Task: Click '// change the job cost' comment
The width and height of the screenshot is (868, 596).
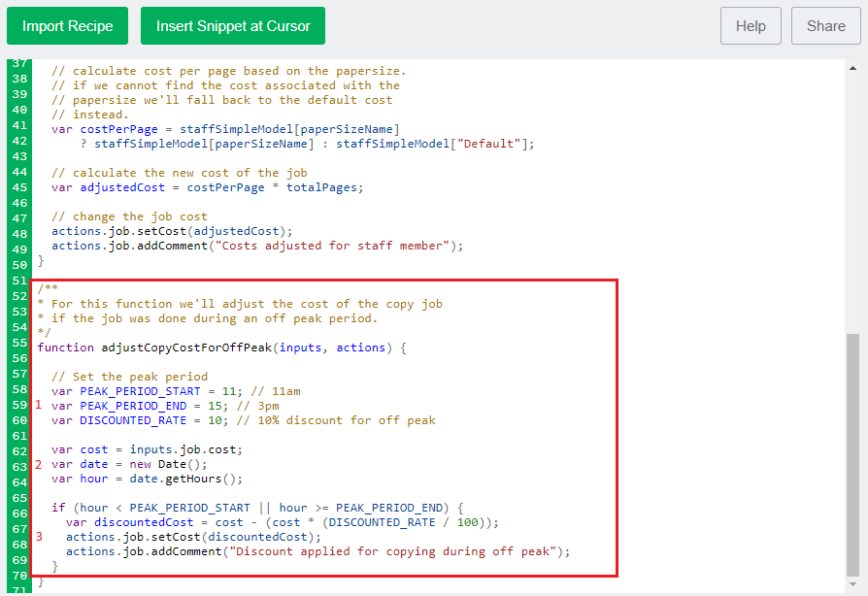Action: [129, 216]
